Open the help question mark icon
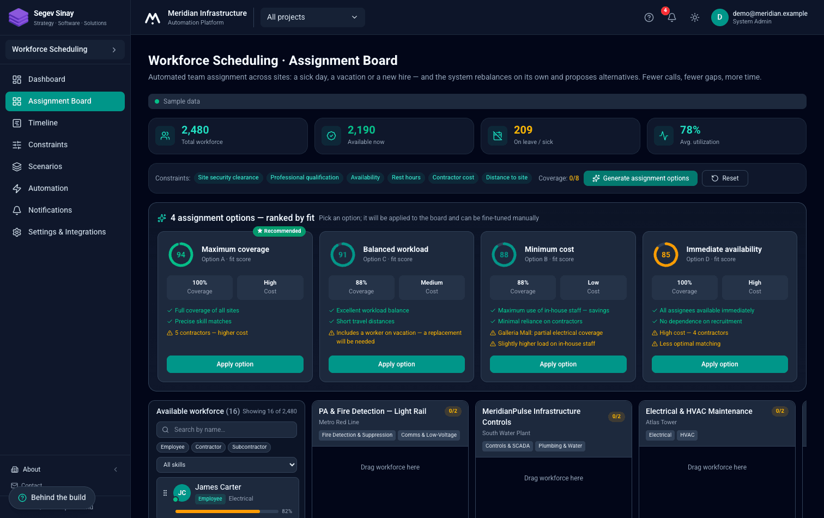This screenshot has height=518, width=824. click(x=649, y=17)
